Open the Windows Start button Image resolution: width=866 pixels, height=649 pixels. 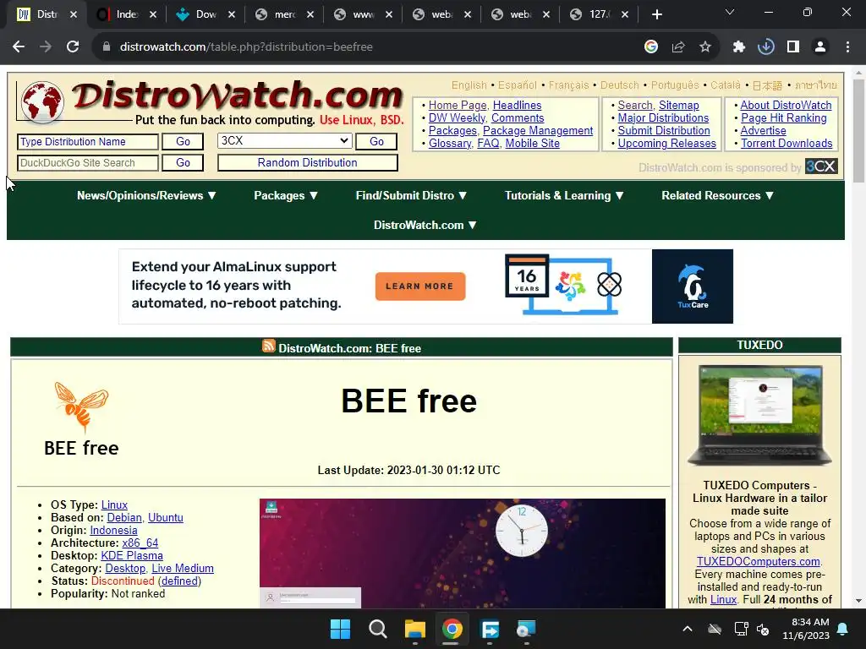pos(340,629)
